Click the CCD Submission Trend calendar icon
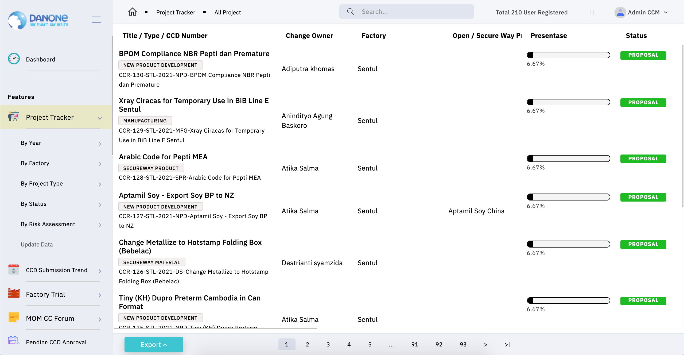The width and height of the screenshot is (684, 355). [x=14, y=269]
